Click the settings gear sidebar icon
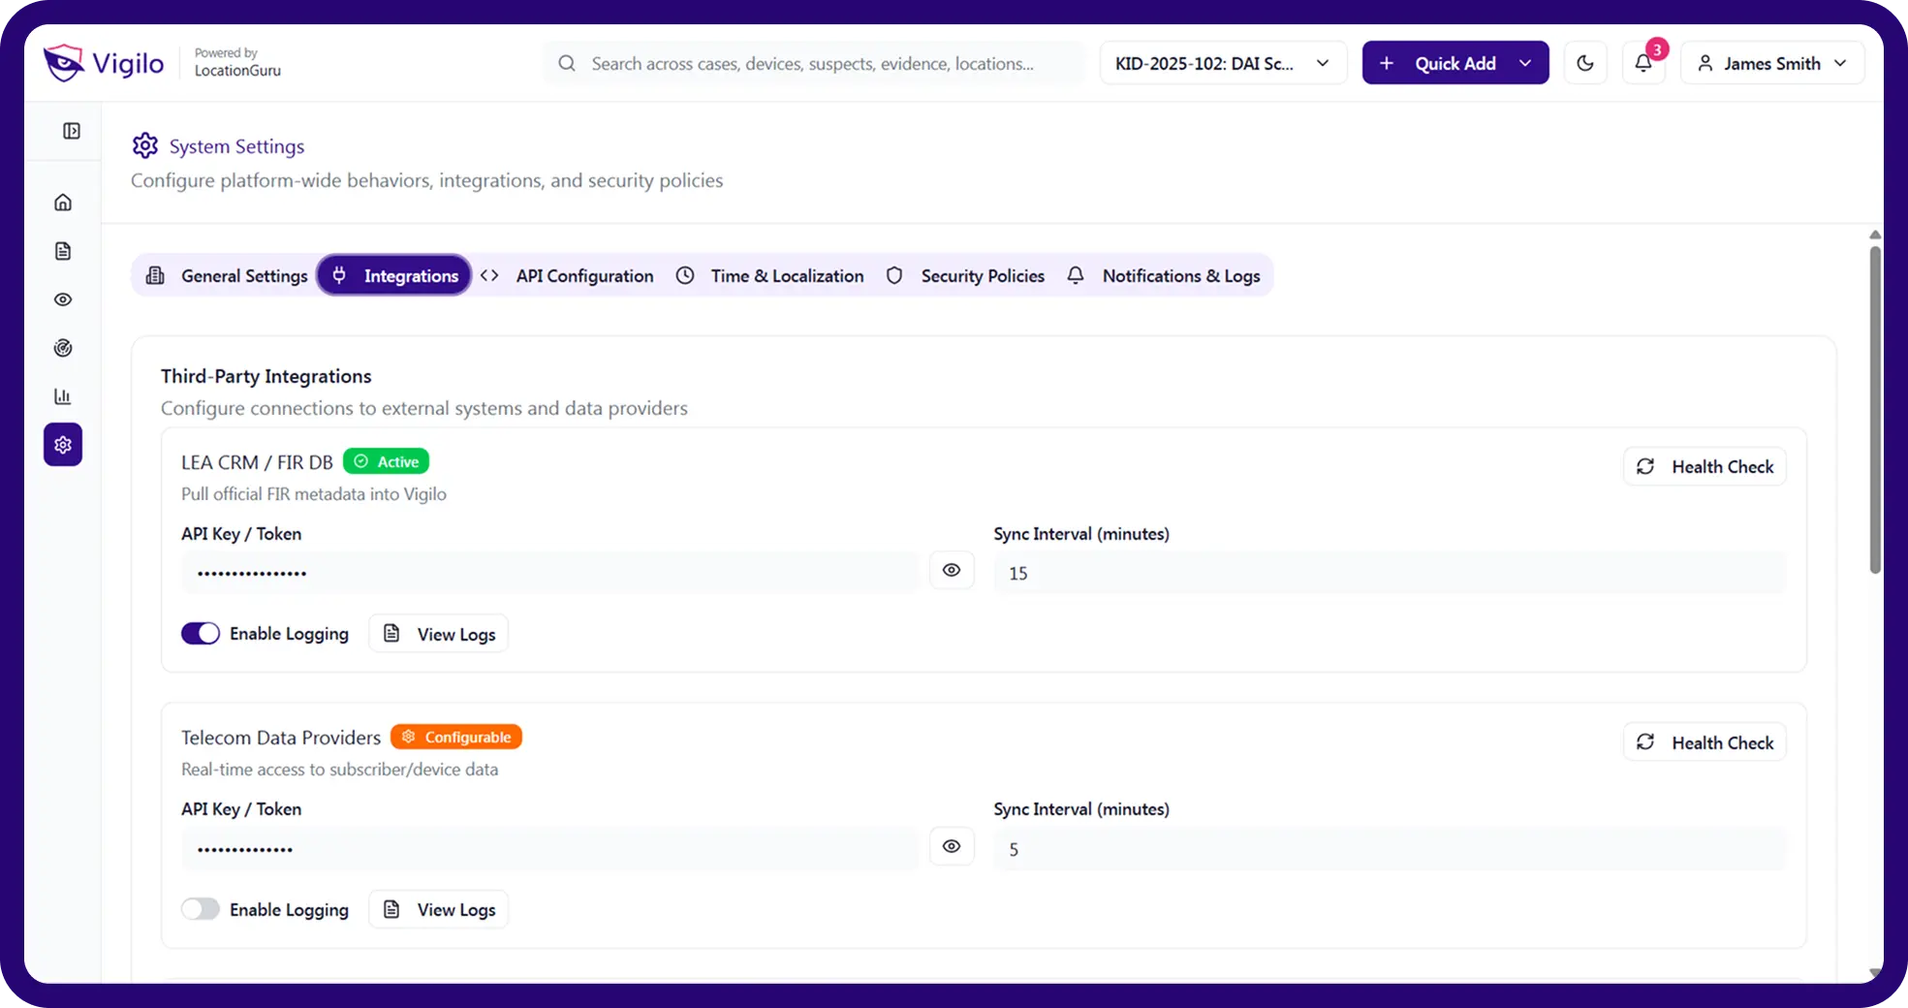The image size is (1908, 1008). pyautogui.click(x=63, y=445)
